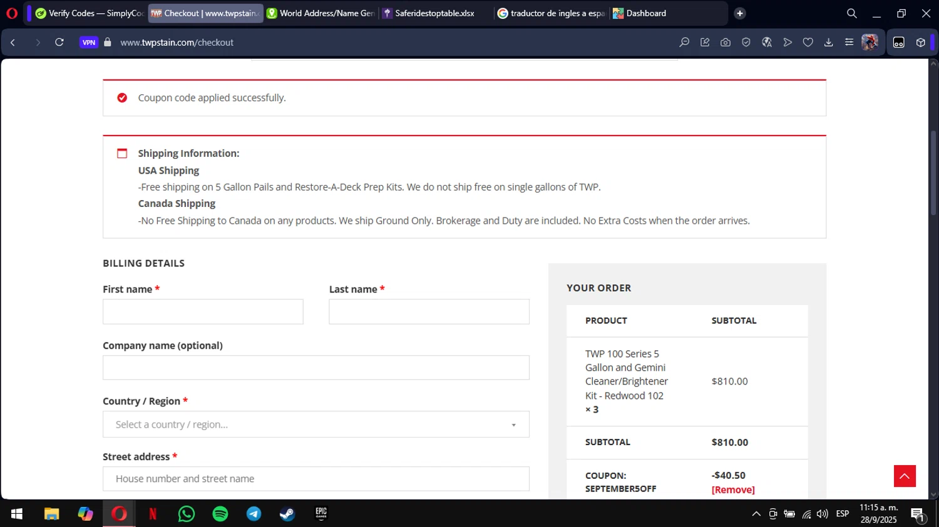Open the profile avatar menu
Screen dimensions: 939x527
click(870, 43)
